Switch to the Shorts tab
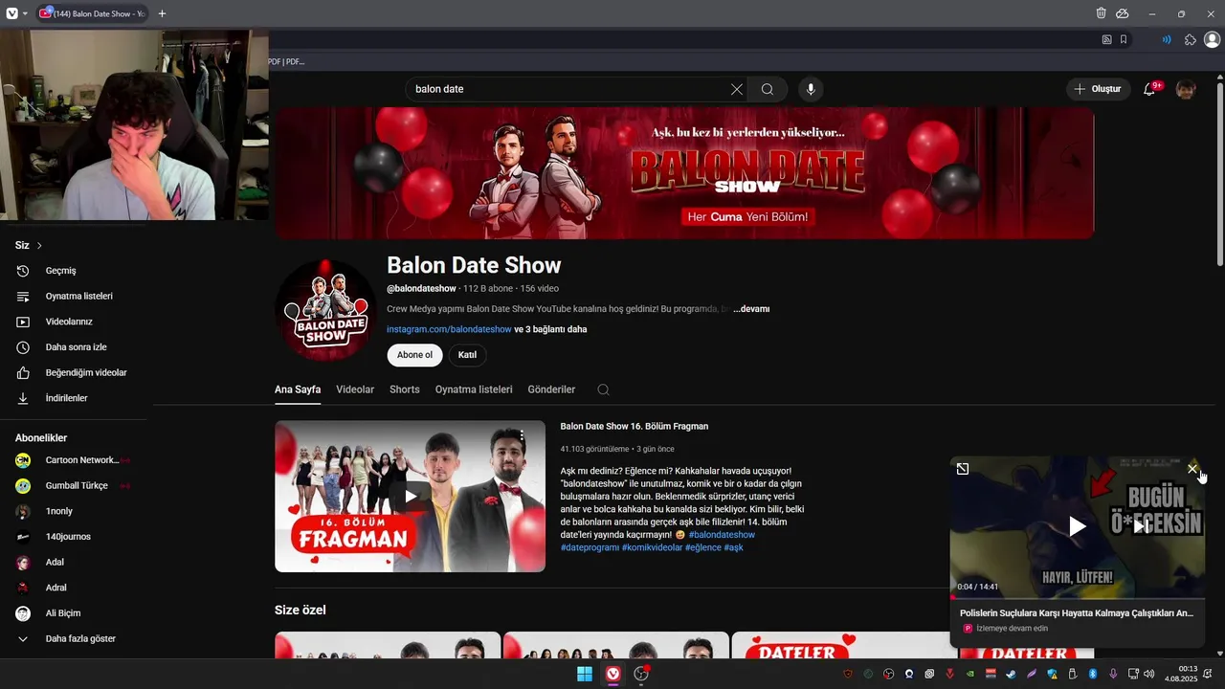This screenshot has width=1225, height=689. pos(405,389)
